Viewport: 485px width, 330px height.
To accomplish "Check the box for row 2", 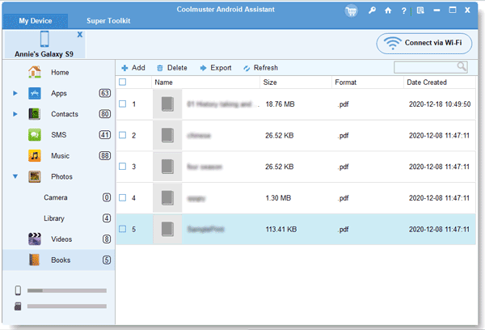I will [x=123, y=135].
